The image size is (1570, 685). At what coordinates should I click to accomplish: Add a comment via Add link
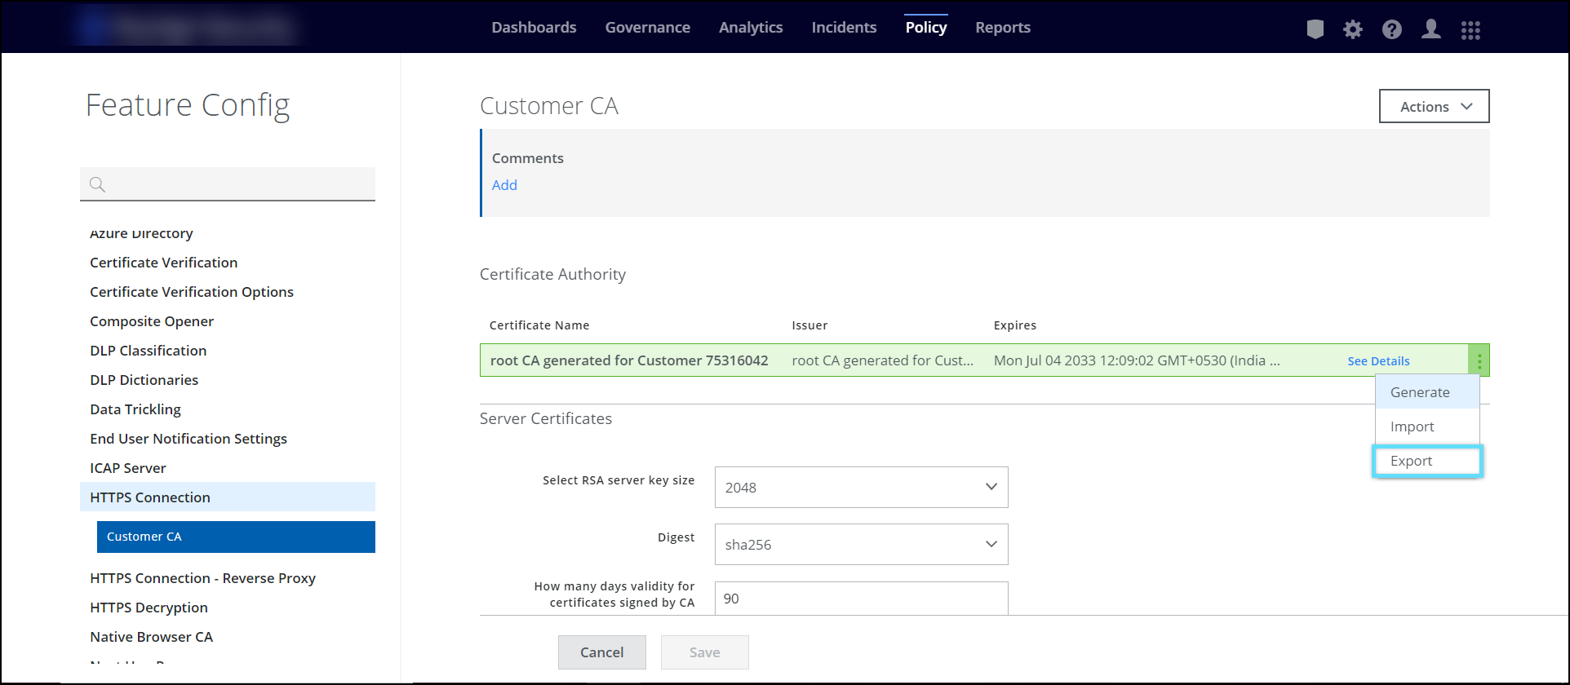[x=504, y=185]
